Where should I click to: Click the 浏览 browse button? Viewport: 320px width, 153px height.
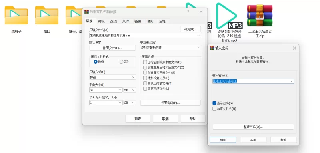[x=190, y=29]
